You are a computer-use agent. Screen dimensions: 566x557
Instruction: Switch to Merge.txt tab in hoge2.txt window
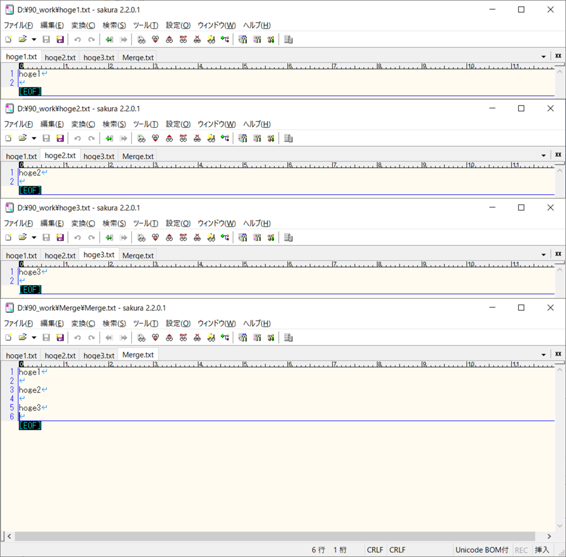click(x=138, y=156)
